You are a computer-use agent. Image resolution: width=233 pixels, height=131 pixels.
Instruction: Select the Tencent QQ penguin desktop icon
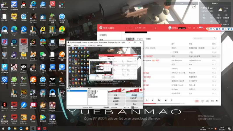(x=24, y=5)
